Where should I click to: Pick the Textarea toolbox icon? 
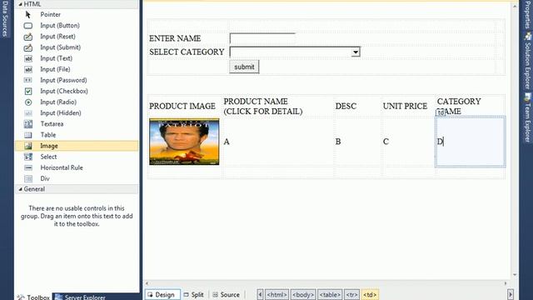click(x=28, y=124)
